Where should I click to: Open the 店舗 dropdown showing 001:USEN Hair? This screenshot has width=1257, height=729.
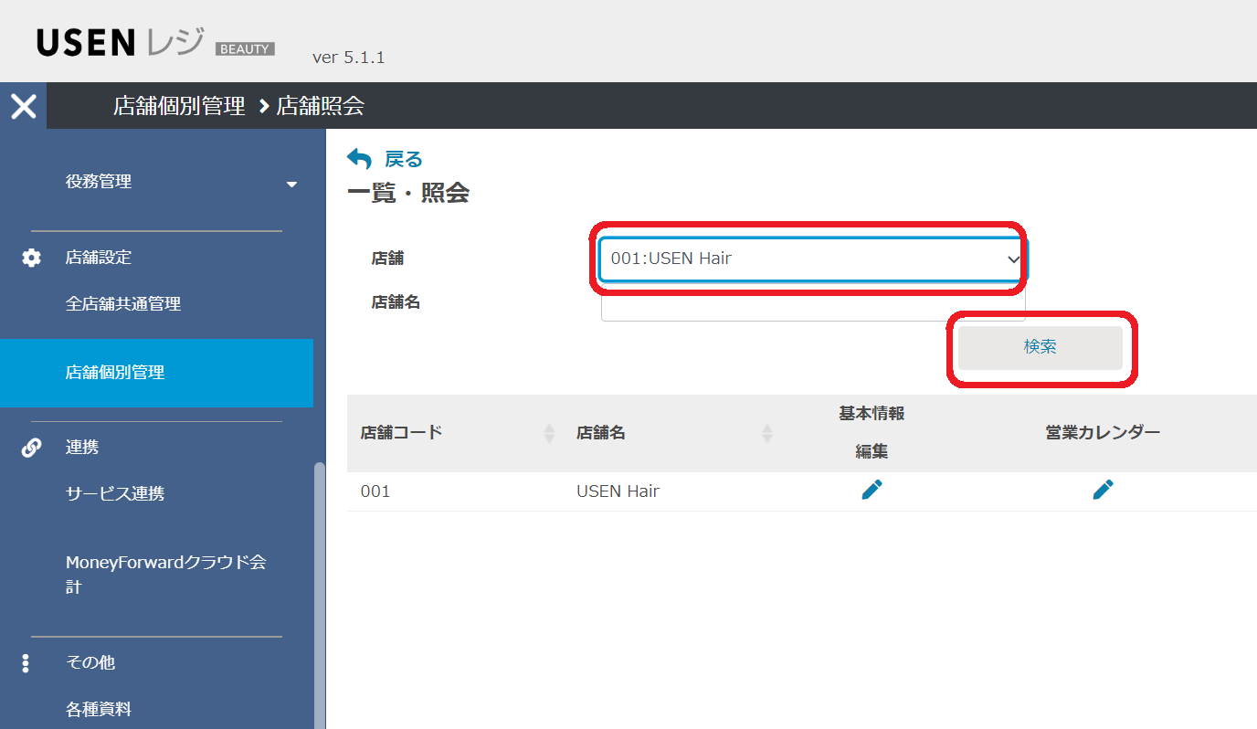(x=812, y=259)
